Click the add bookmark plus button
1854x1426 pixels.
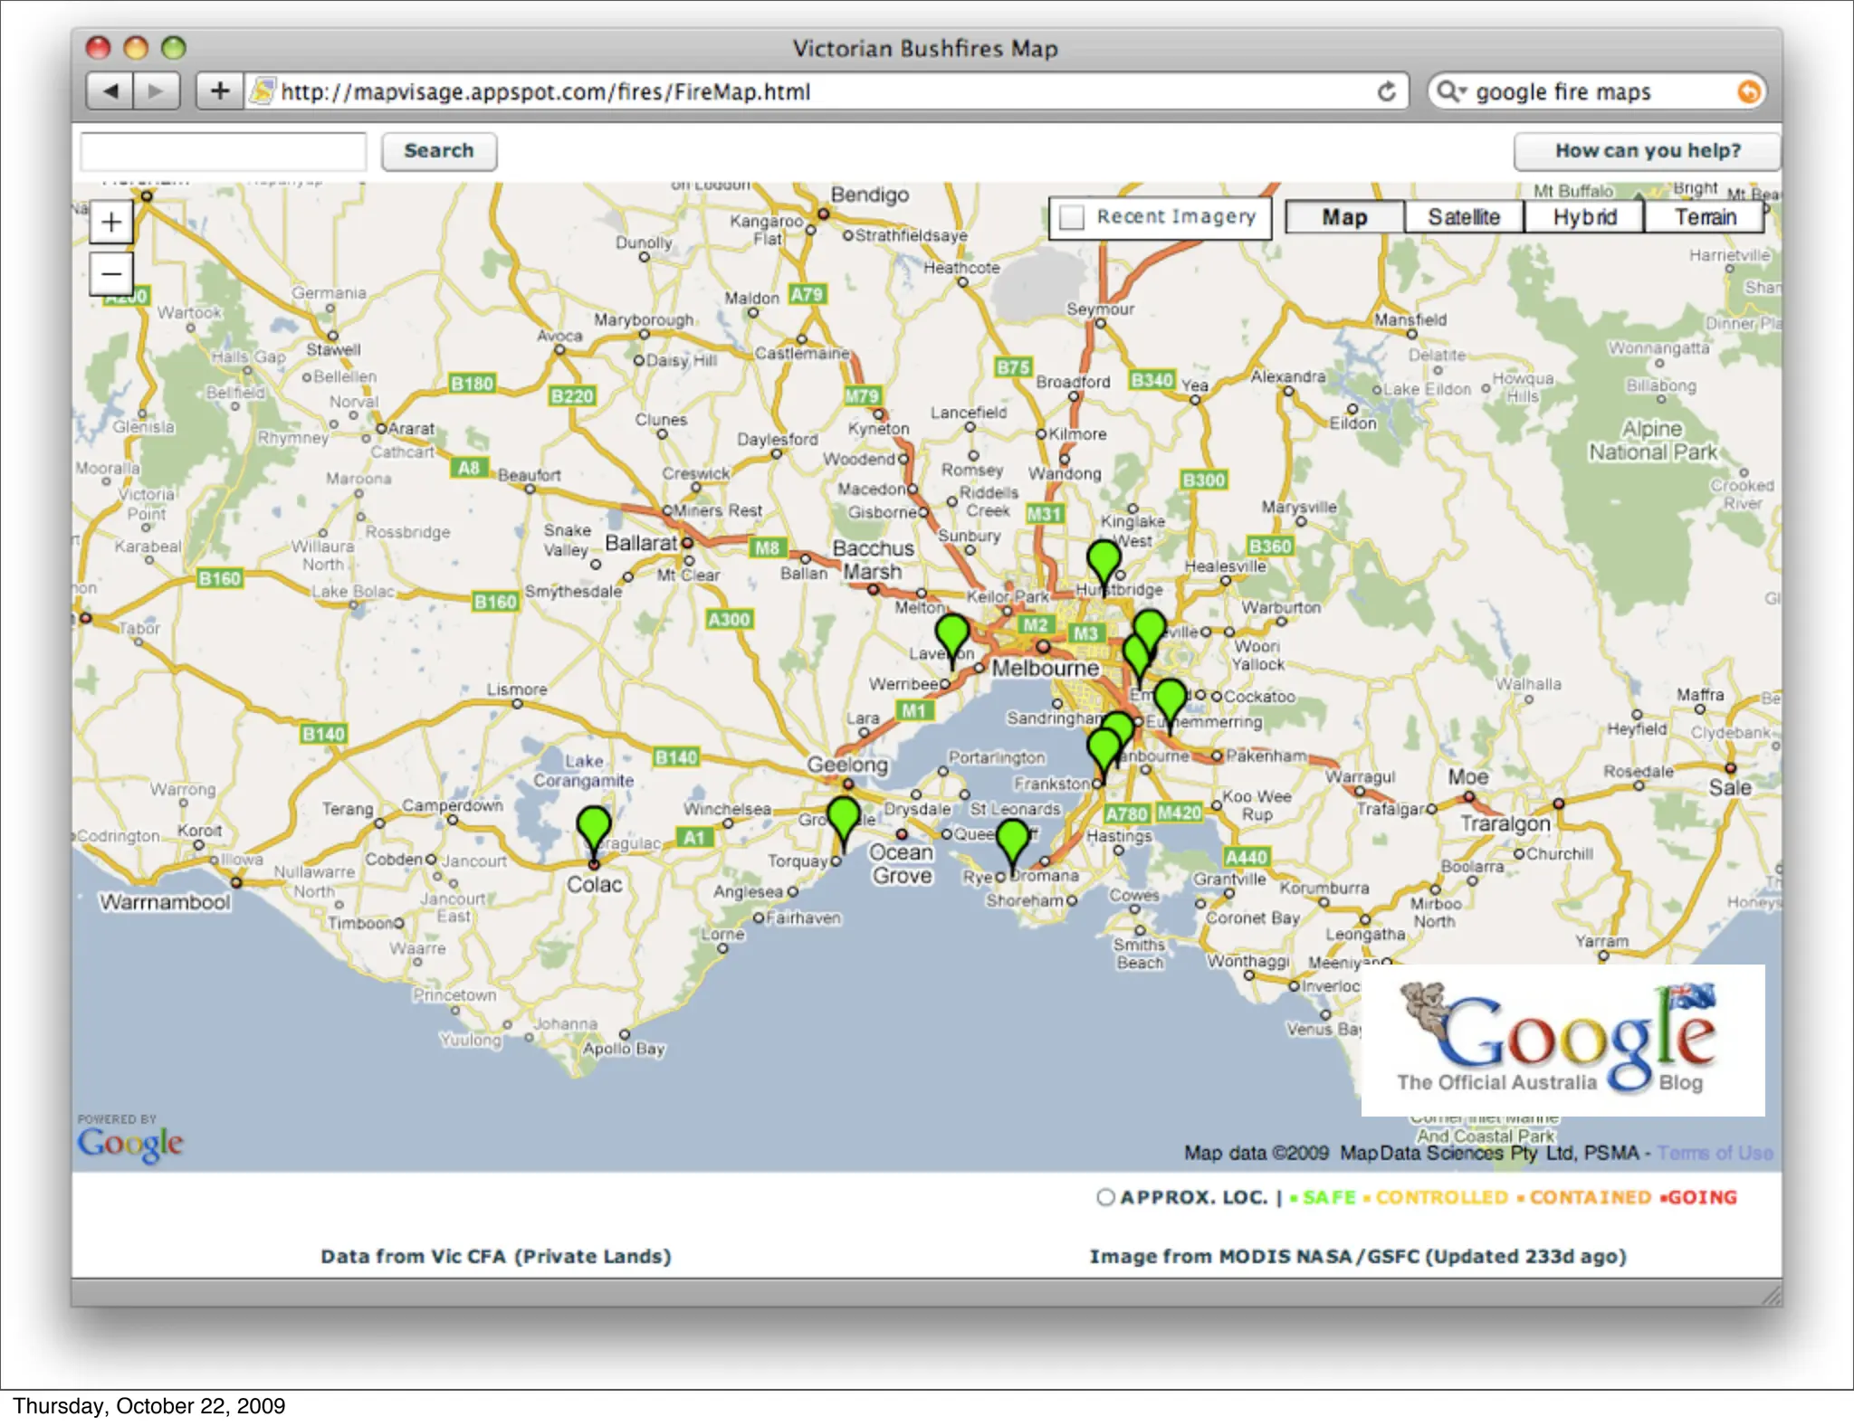pos(220,91)
